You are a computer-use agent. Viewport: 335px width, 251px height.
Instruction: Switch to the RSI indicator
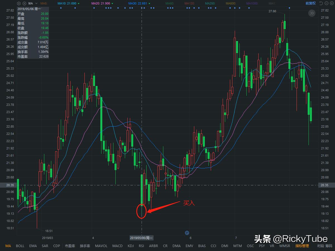coord(141,246)
